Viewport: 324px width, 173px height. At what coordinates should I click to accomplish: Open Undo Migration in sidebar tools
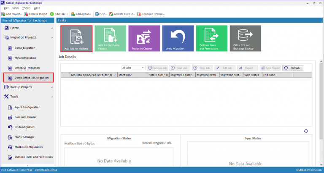click(x=24, y=127)
